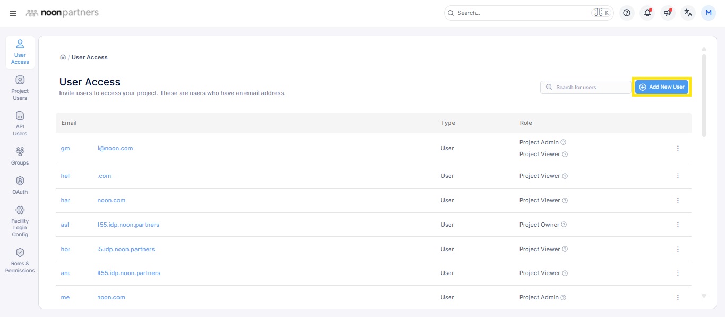Show info for Project Owner role
725x317 pixels.
click(x=564, y=225)
